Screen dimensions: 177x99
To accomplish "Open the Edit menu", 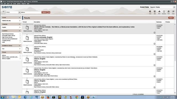I will (x=5, y=4).
